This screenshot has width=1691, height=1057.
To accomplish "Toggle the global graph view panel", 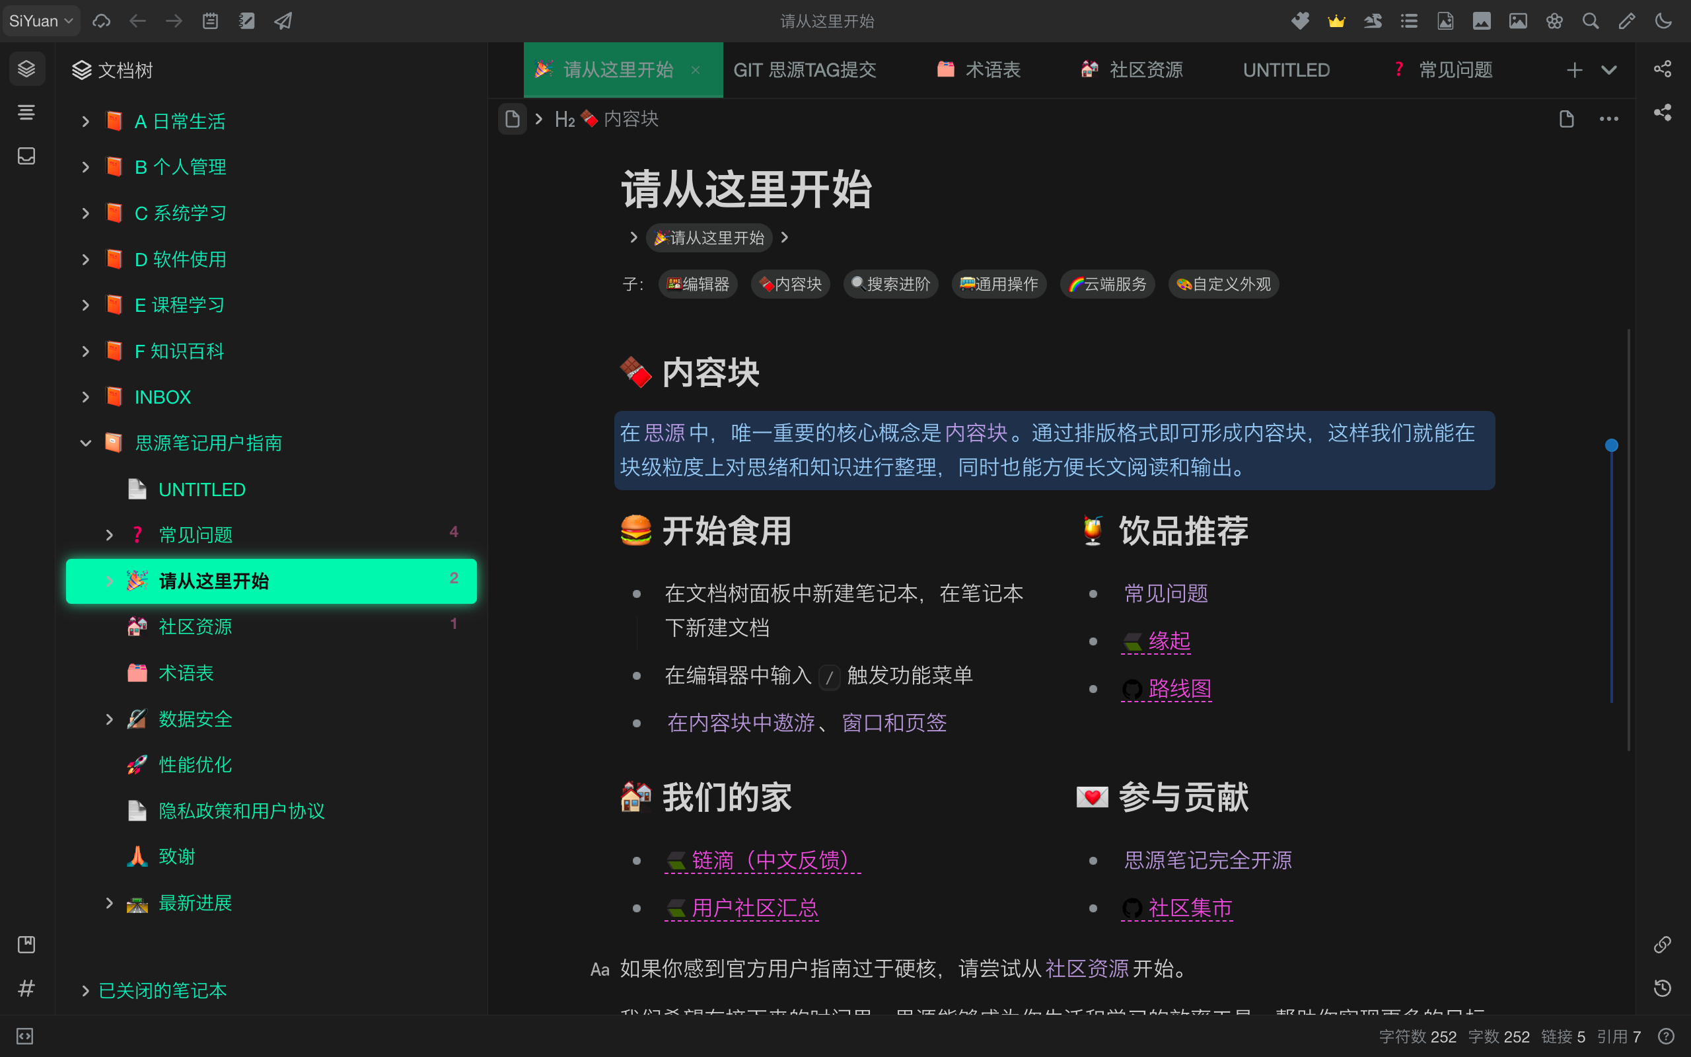I will (1663, 112).
